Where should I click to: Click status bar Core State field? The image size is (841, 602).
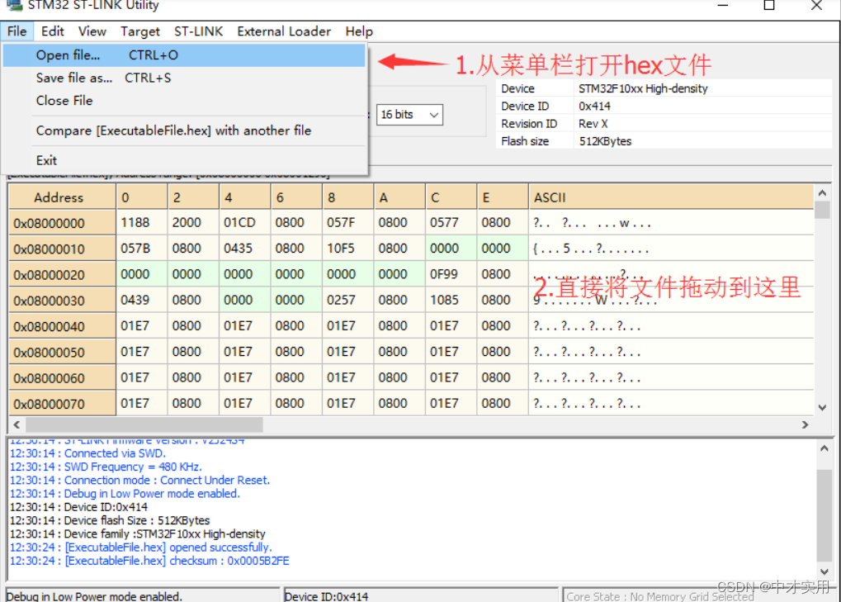point(699,595)
